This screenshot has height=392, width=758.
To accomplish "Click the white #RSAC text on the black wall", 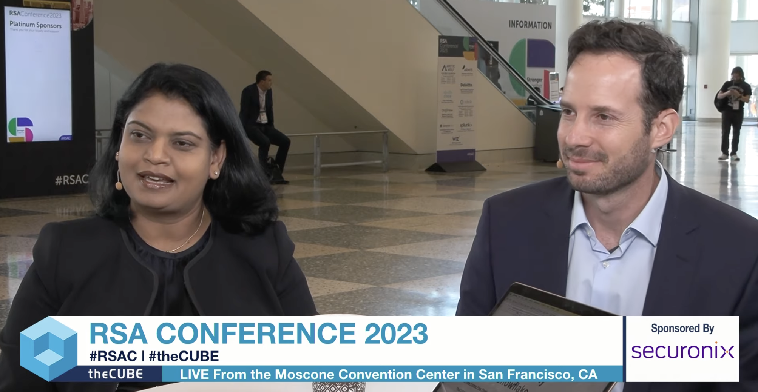I will pos(71,180).
